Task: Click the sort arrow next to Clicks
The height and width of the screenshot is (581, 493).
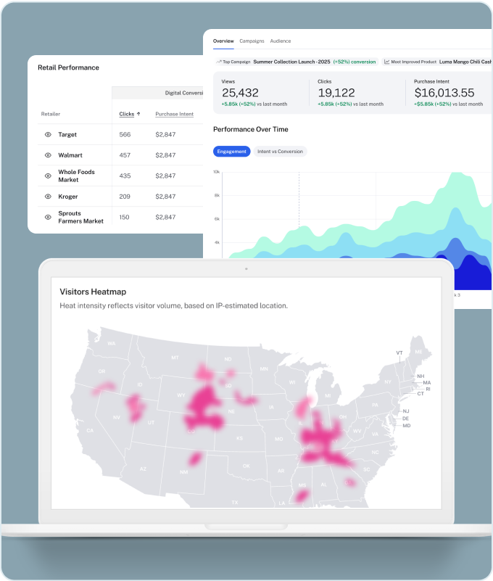Action: [138, 114]
